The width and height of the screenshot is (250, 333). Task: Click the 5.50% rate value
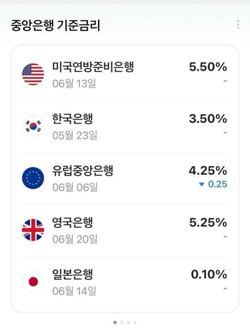point(208,67)
